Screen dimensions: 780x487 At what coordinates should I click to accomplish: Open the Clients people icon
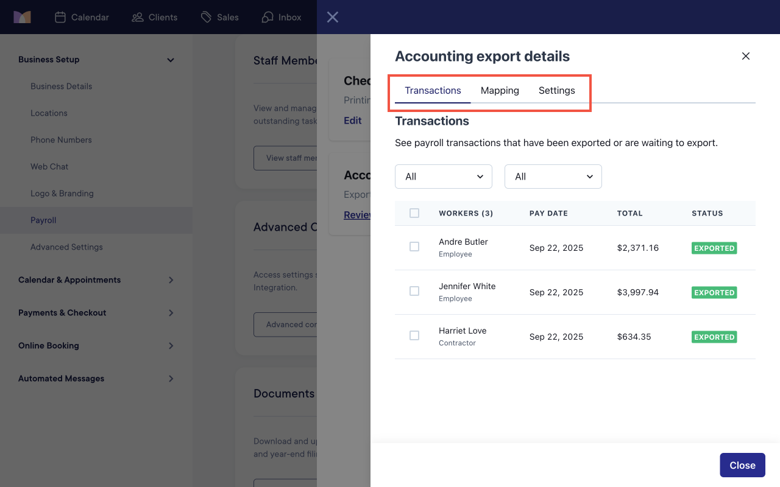point(138,17)
